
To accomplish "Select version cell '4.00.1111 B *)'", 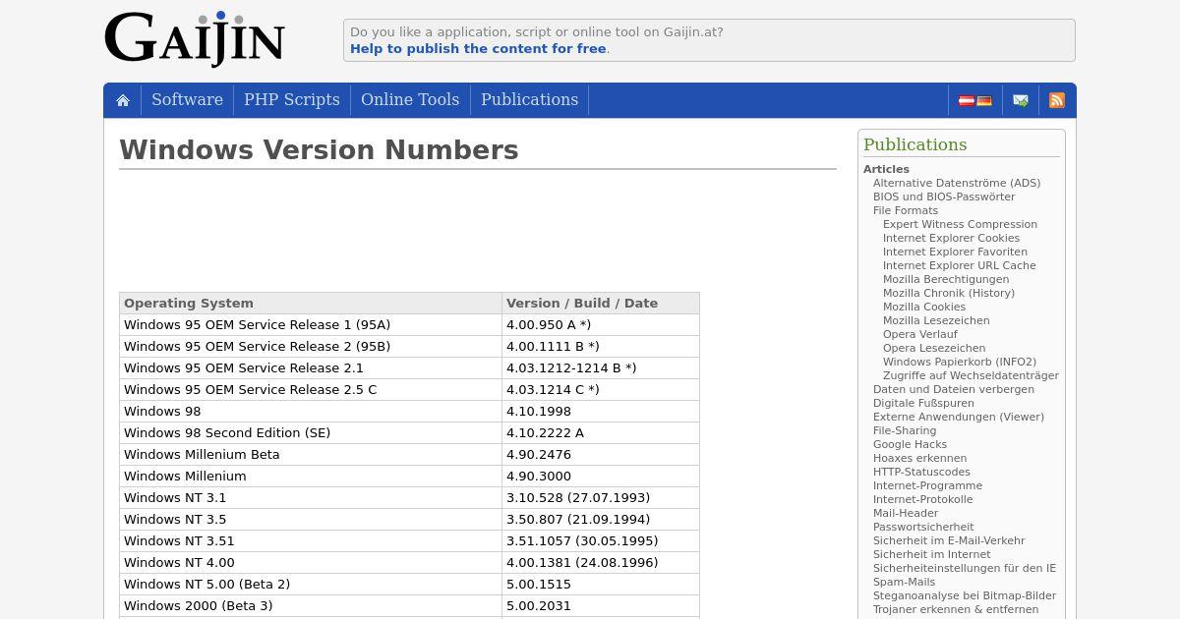I will click(601, 346).
